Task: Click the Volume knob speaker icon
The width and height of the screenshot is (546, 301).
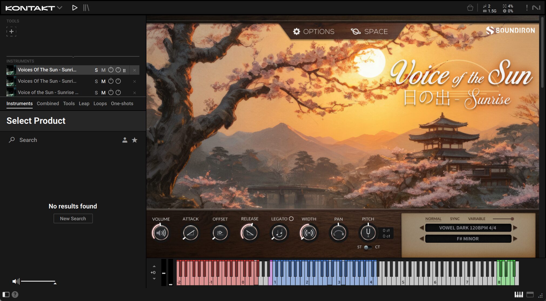Action: point(161,233)
